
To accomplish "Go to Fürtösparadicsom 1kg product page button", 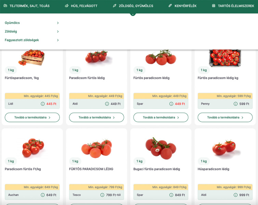I will [x=32, y=118].
